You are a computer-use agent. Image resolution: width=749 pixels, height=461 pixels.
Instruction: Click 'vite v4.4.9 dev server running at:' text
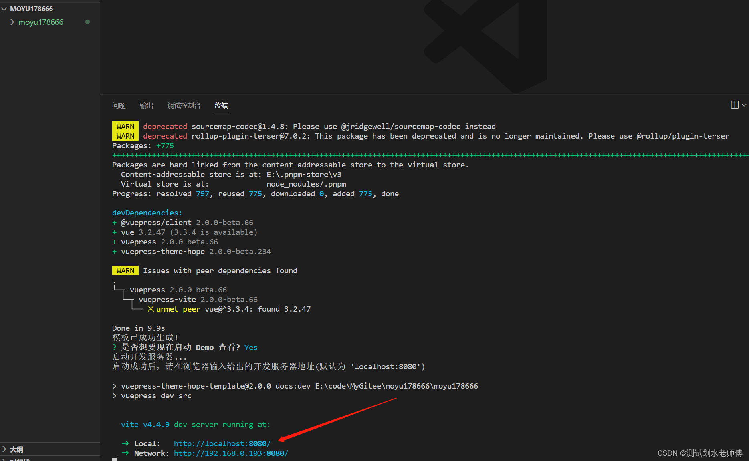(x=196, y=424)
